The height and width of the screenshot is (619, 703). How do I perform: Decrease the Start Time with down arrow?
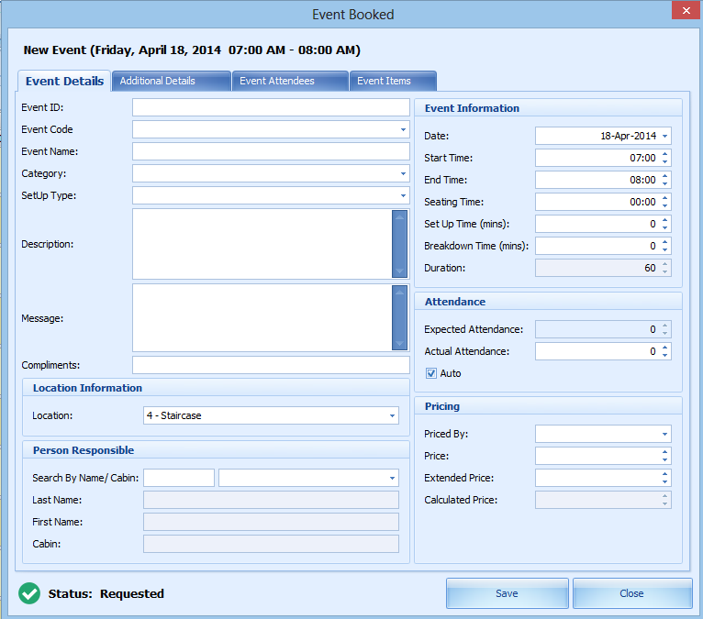point(664,161)
